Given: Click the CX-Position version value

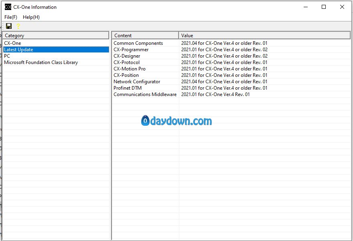Looking at the screenshot, I should [224, 75].
